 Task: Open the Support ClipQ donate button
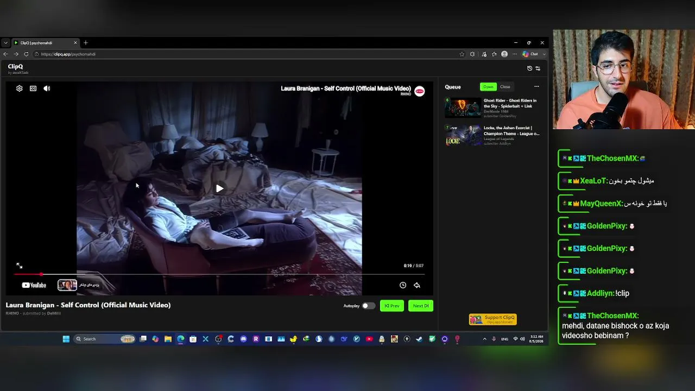[x=493, y=319]
